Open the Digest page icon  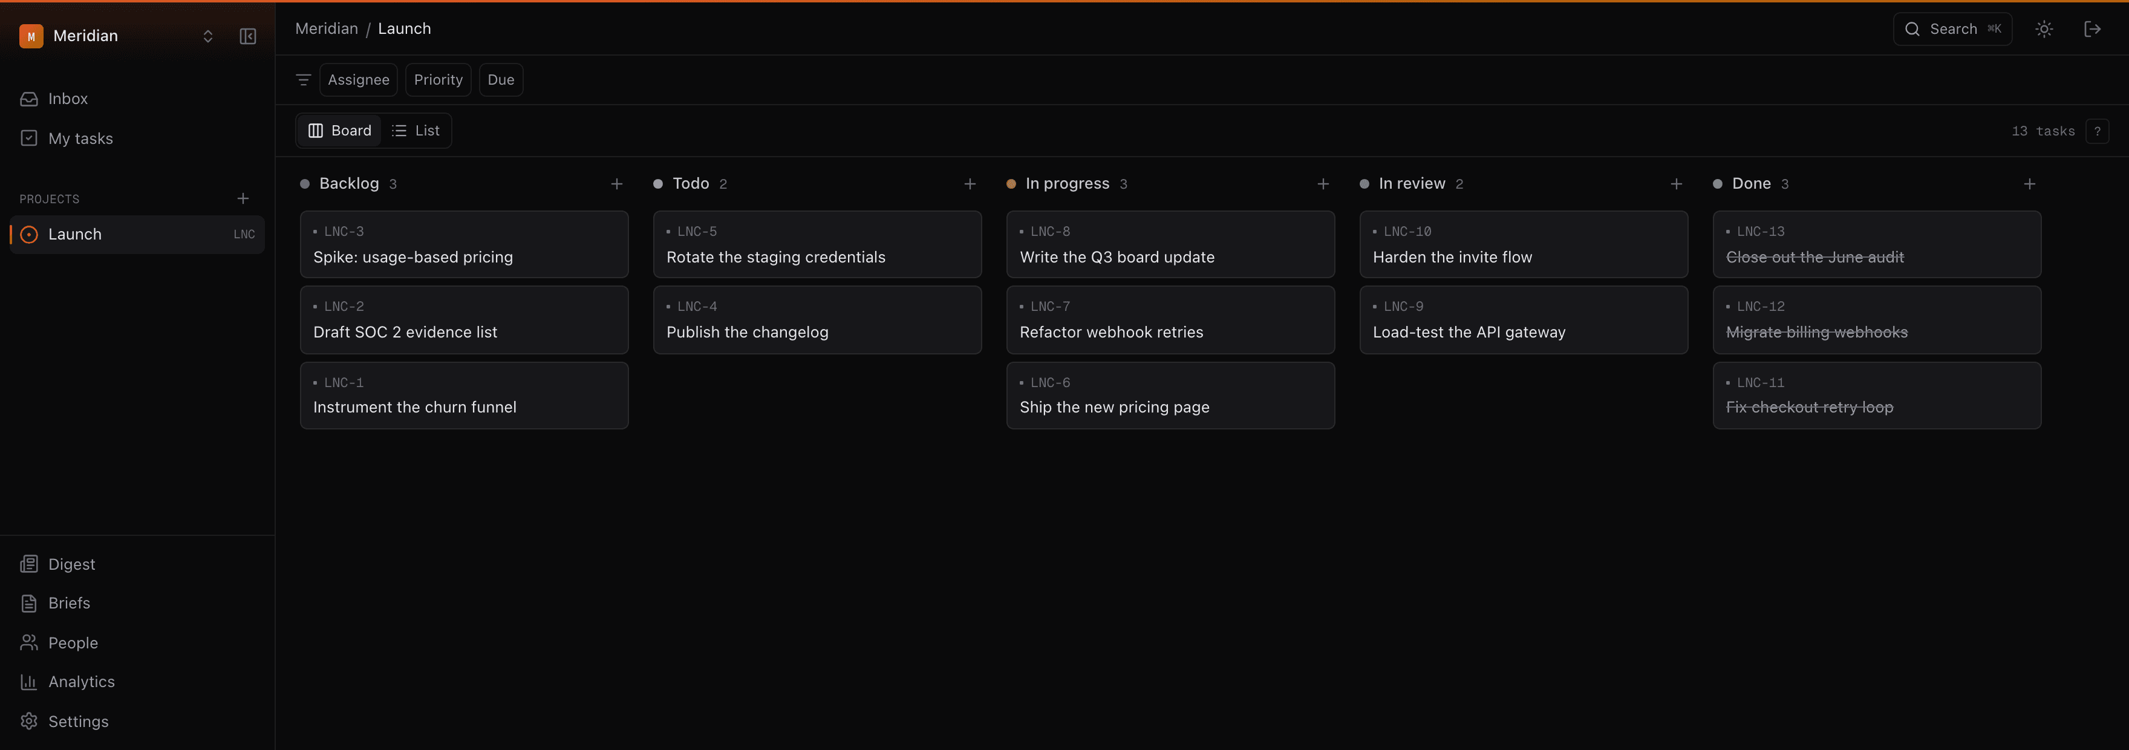click(29, 564)
